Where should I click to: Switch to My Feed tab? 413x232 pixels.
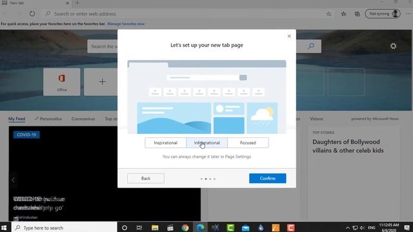pos(17,119)
